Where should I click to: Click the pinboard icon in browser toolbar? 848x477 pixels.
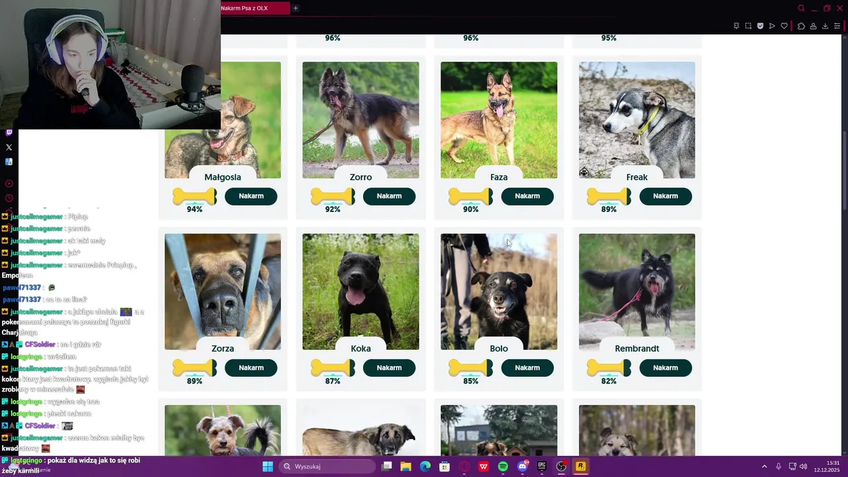[736, 26]
